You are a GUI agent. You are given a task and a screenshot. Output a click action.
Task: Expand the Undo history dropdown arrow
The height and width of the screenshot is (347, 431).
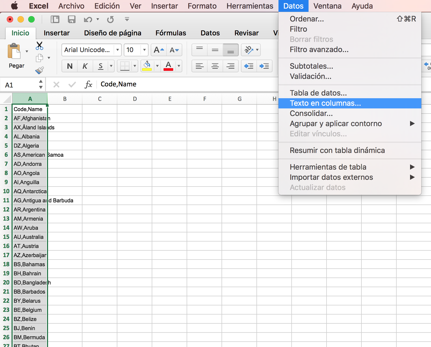[98, 19]
